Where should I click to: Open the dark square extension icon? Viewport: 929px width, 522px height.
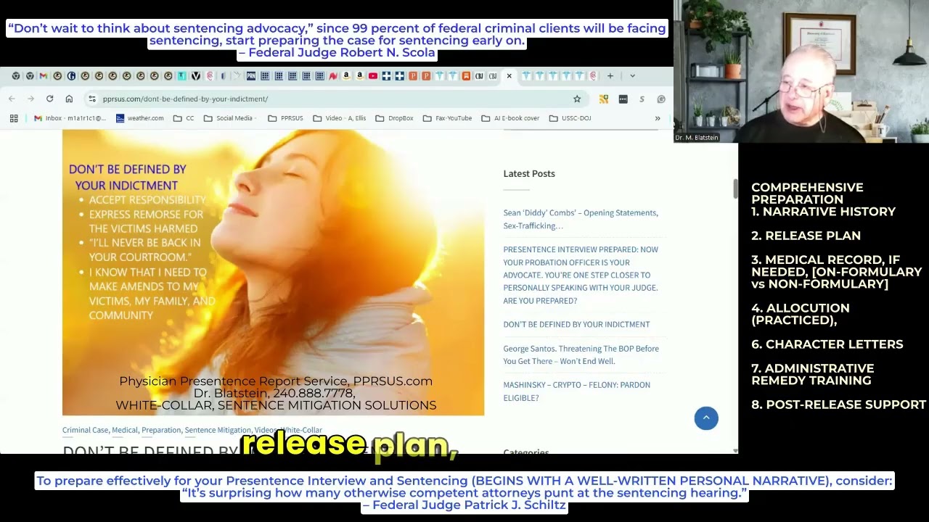point(623,99)
